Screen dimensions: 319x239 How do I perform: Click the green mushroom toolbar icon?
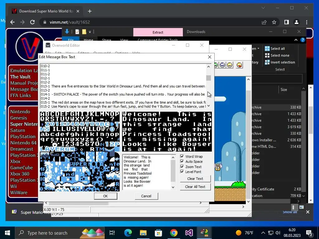point(216,65)
